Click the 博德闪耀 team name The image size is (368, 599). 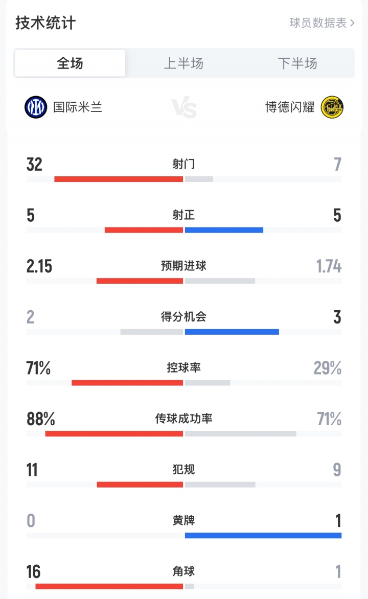click(290, 107)
